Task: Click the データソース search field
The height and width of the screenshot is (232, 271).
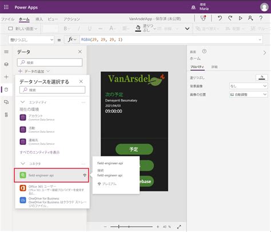Action: tap(52, 90)
